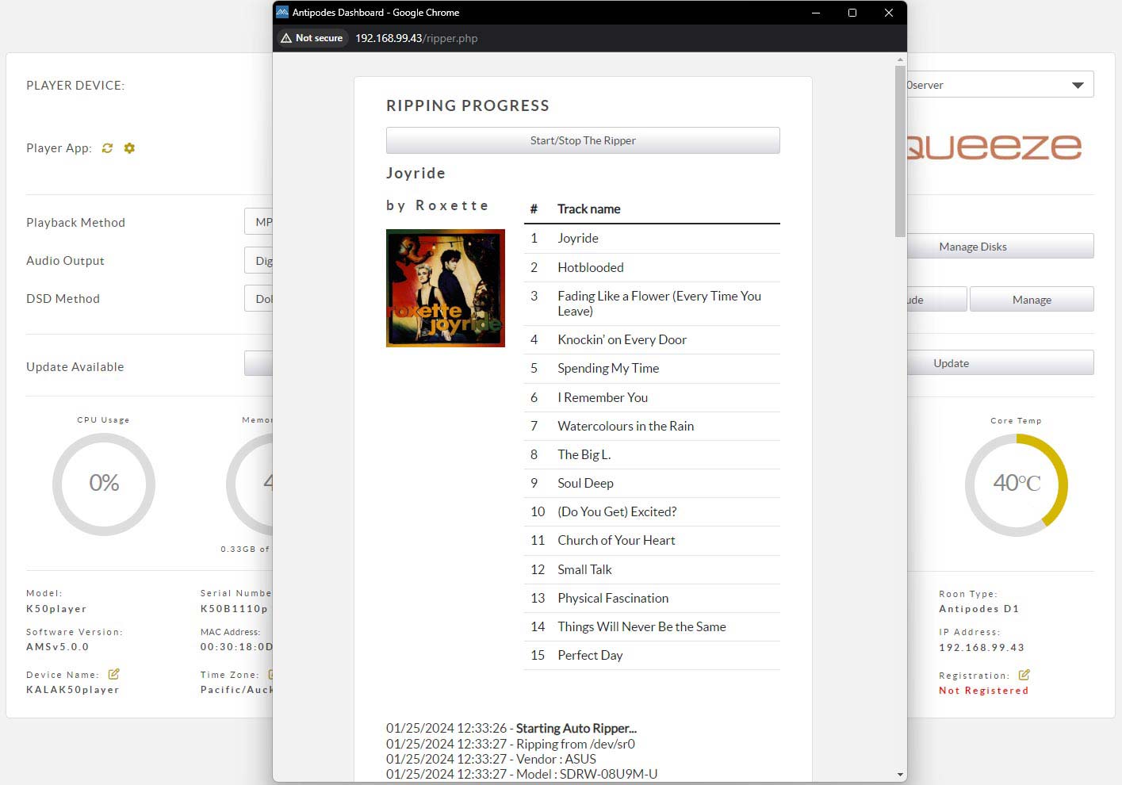Select track 7 Watercolours in the Rain
This screenshot has height=785, width=1122.
click(652, 427)
